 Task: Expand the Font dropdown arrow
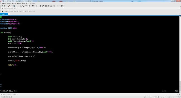pos(38,6)
